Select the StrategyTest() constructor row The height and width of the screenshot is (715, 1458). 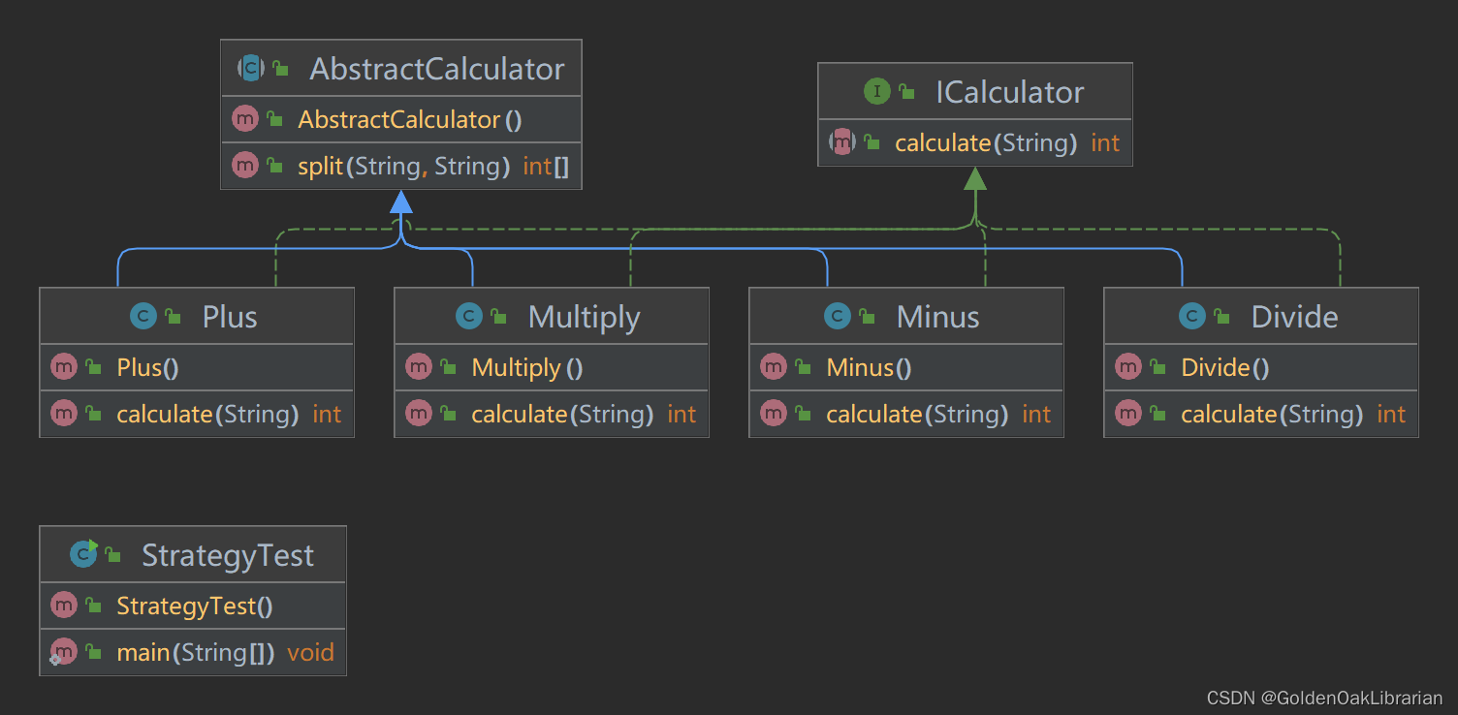pyautogui.click(x=193, y=606)
